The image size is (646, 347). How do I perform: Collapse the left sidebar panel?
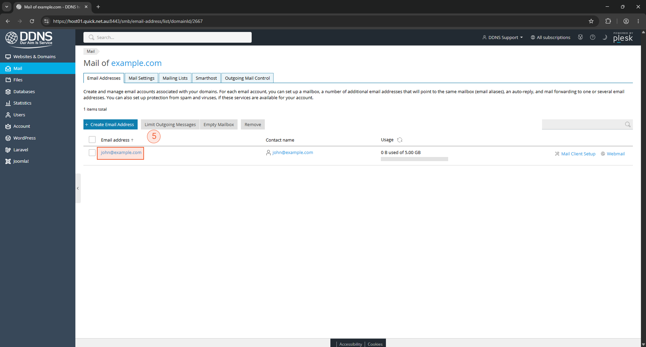[x=78, y=188]
